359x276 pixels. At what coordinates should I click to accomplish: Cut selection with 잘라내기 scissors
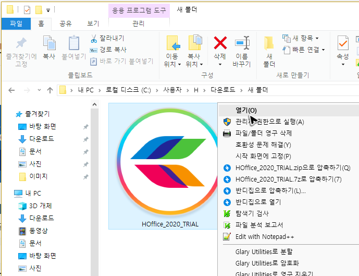pyautogui.click(x=107, y=39)
